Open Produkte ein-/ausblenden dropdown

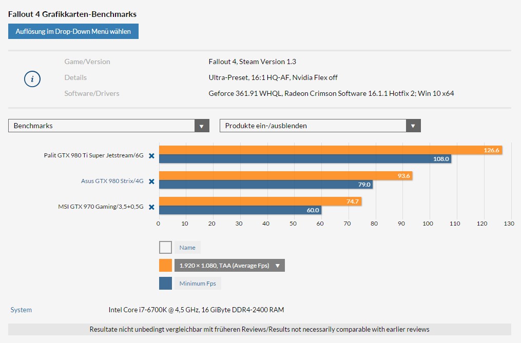[320, 126]
